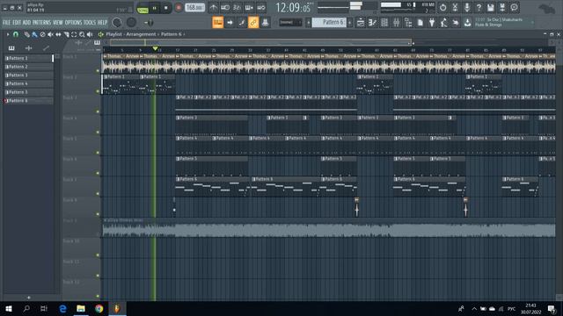This screenshot has height=316, width=563.
Task: Select the Slice tool in playlist
Action: click(x=66, y=34)
